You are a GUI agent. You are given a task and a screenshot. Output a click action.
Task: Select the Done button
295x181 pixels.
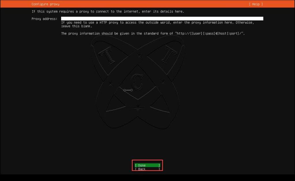[x=147, y=165]
